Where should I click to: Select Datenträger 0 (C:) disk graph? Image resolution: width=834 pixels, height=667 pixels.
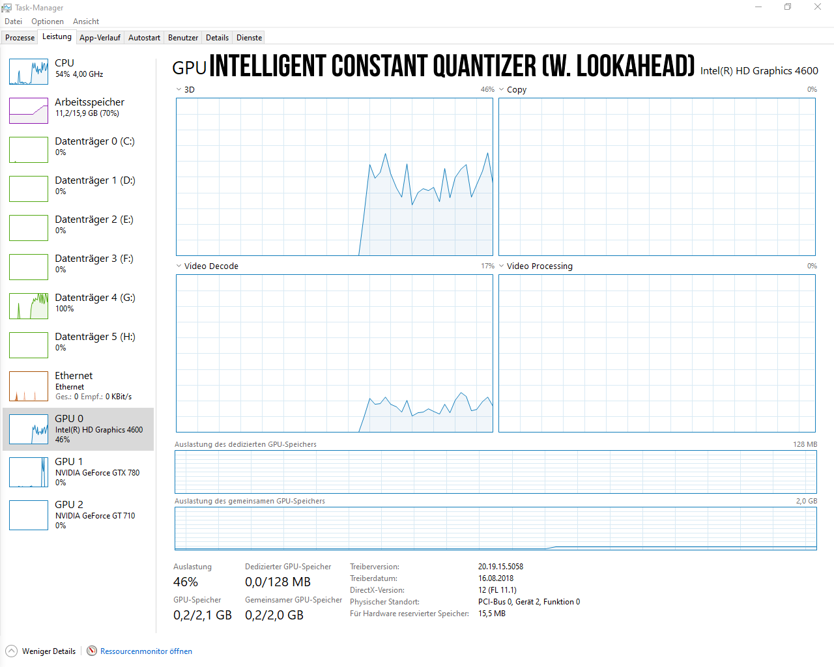(29, 150)
